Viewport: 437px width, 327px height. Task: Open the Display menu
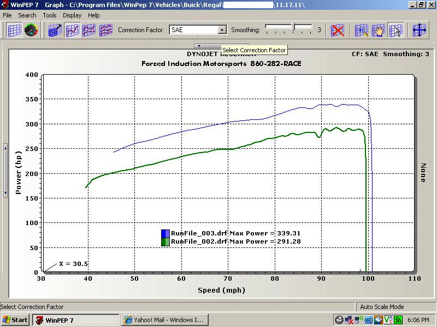72,15
